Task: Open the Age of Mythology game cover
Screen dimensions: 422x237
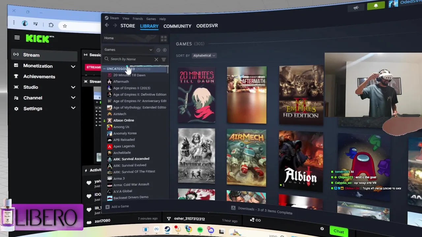Action: tap(196, 156)
